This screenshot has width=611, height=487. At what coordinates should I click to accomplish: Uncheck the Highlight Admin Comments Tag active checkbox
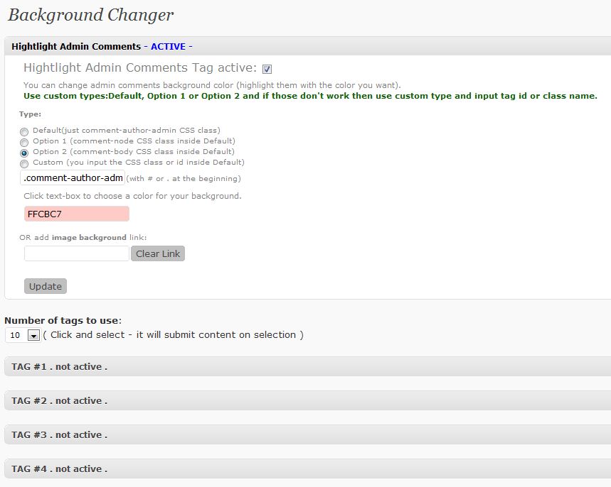pos(267,69)
